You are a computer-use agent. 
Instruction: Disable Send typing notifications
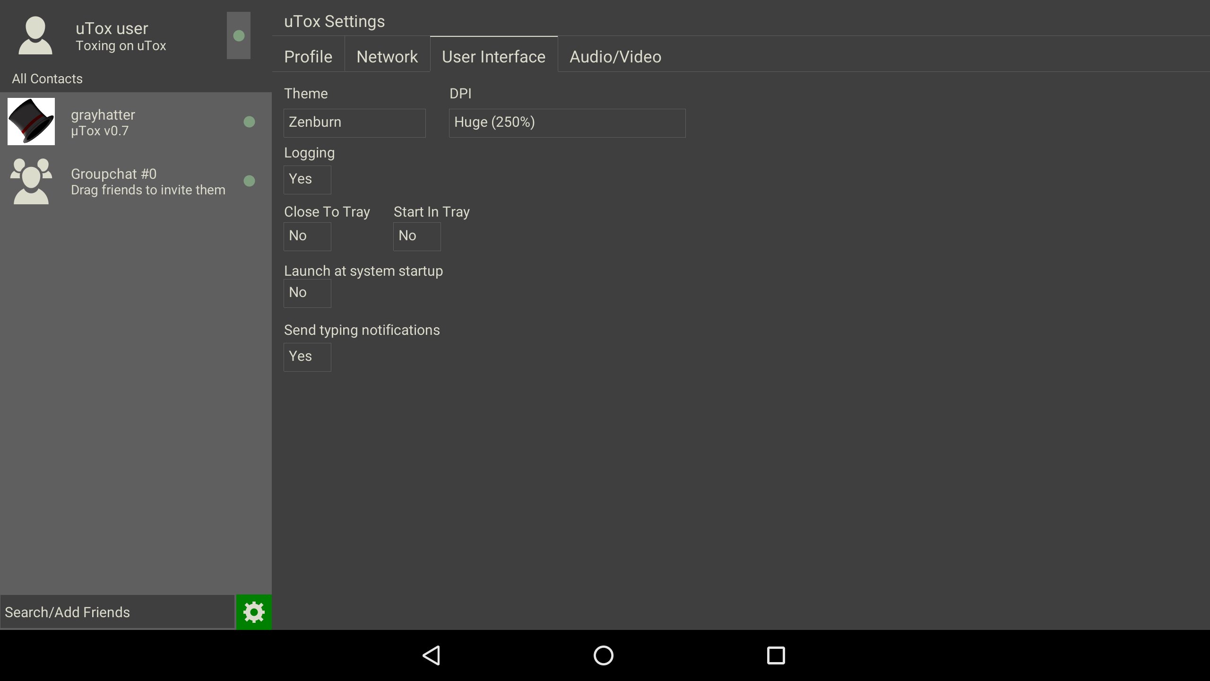(307, 357)
